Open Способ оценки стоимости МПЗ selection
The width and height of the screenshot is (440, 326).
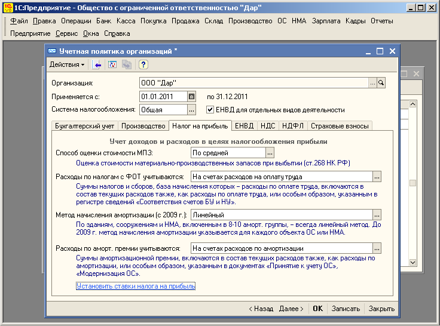point(270,153)
